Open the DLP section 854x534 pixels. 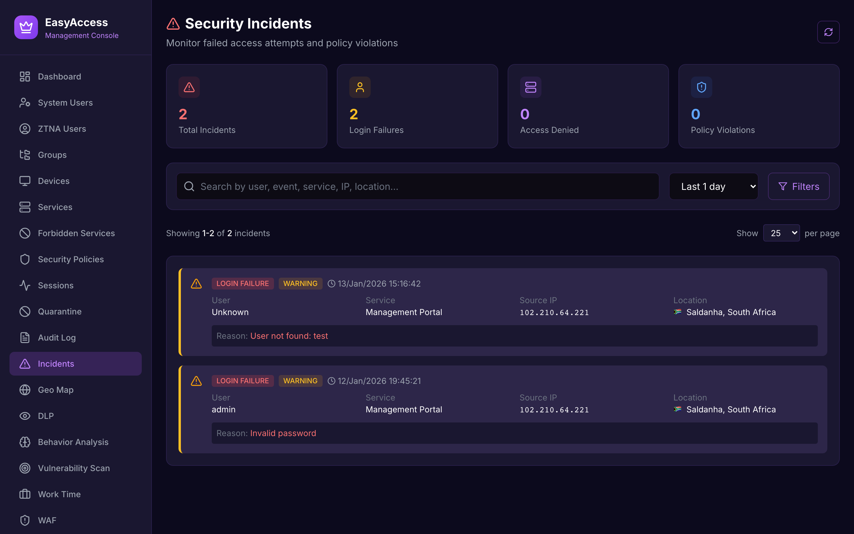click(x=46, y=416)
